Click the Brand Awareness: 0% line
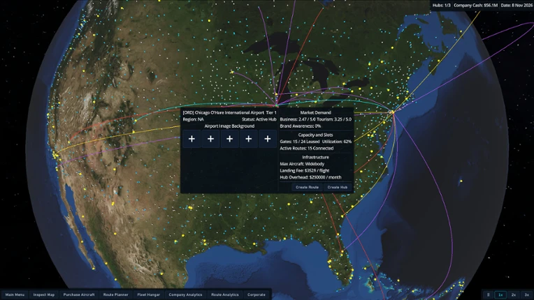This screenshot has height=300, width=534. coord(301,126)
